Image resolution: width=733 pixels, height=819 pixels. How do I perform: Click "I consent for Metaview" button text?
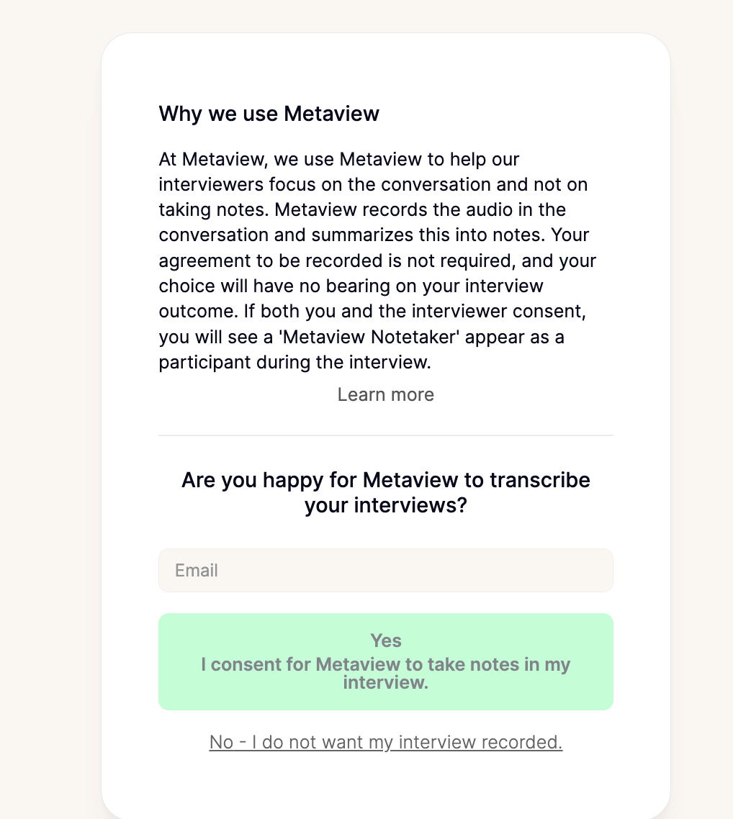pos(385,664)
